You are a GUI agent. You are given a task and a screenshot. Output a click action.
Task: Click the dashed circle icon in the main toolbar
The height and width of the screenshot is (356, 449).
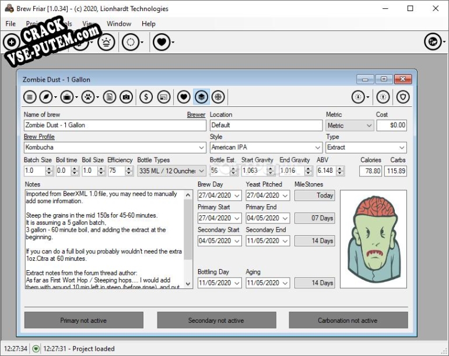click(131, 43)
